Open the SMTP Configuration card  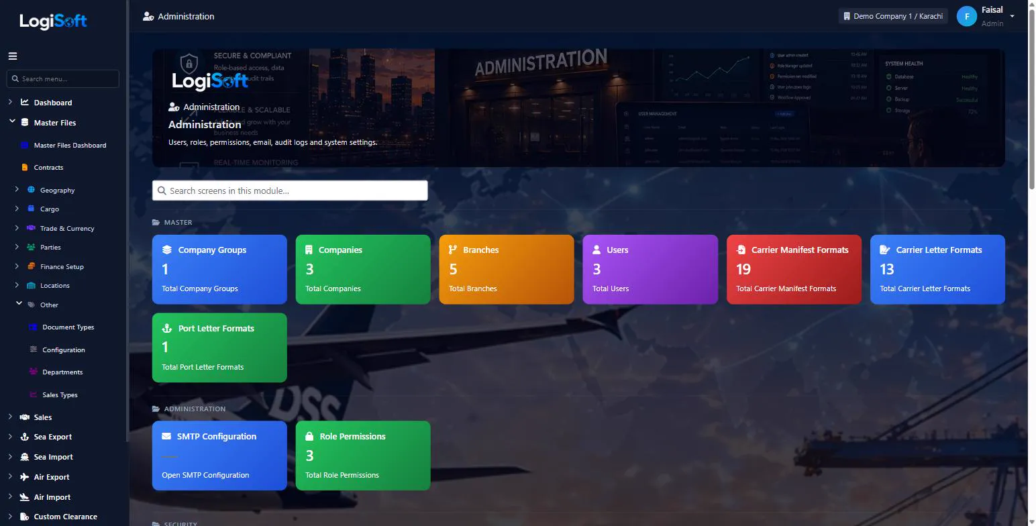(219, 456)
